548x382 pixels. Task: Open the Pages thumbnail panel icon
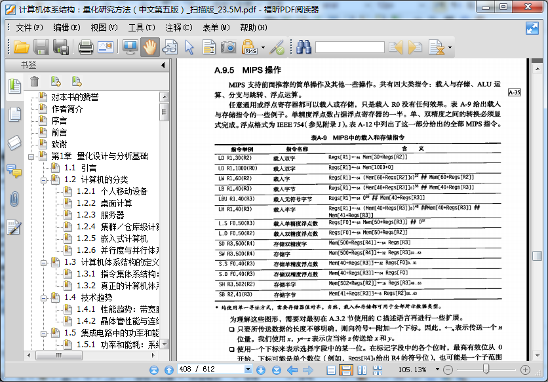(x=14, y=114)
